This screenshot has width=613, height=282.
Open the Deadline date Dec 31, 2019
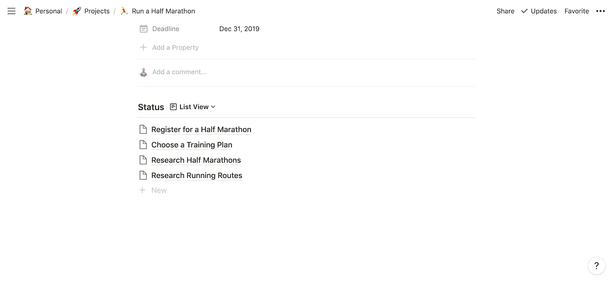pos(239,29)
